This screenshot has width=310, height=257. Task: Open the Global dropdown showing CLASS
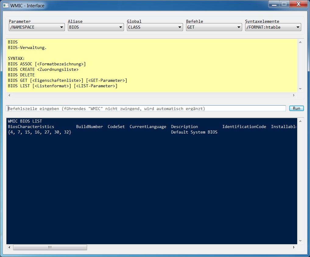click(155, 27)
